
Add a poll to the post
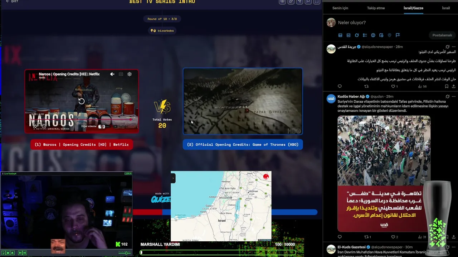point(365,35)
